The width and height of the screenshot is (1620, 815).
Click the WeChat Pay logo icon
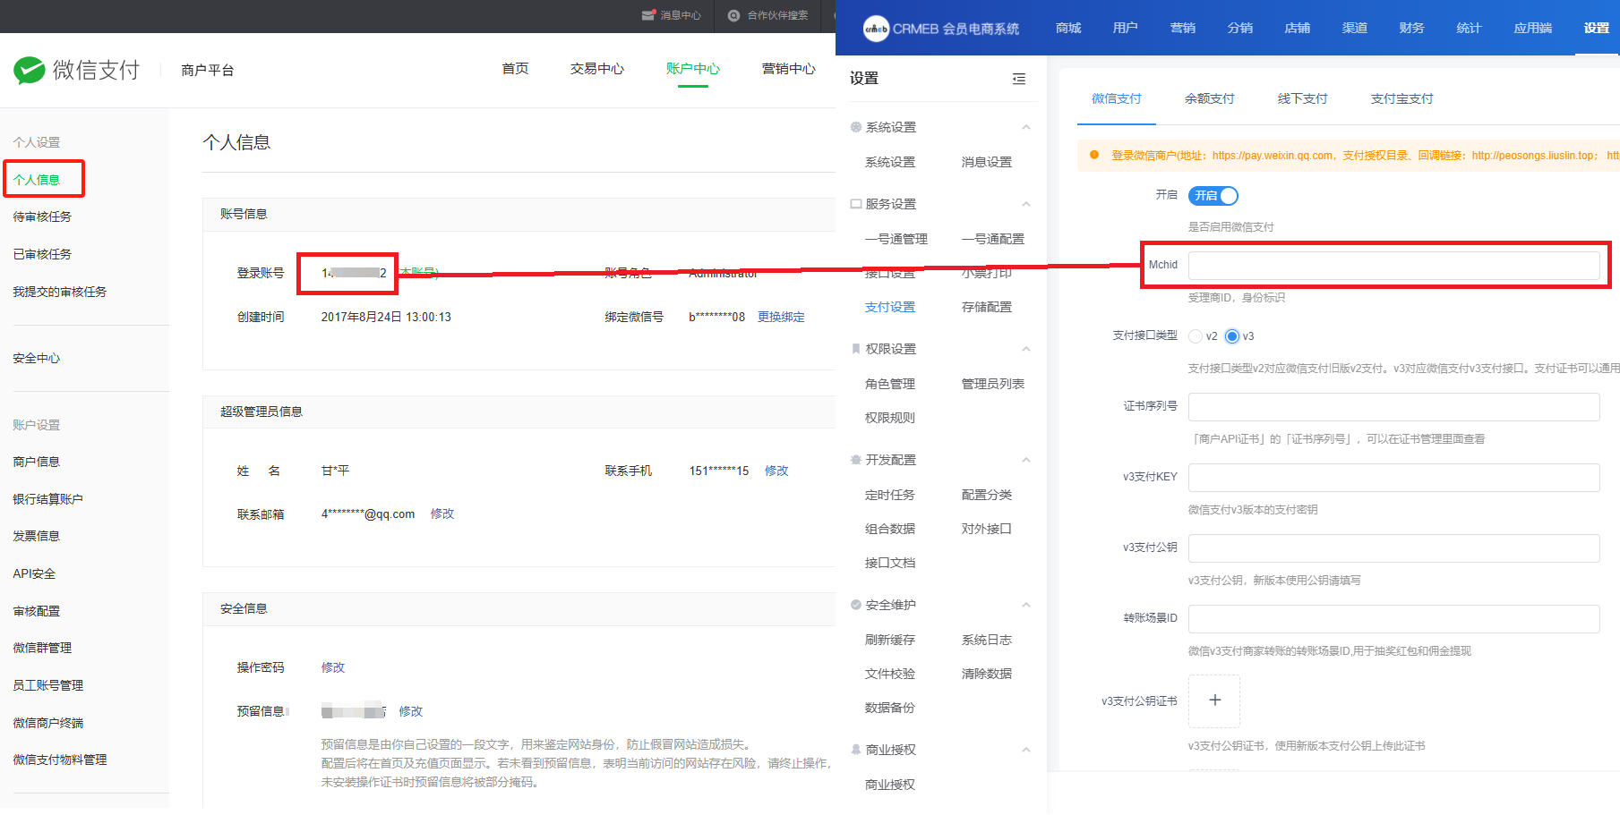29,70
